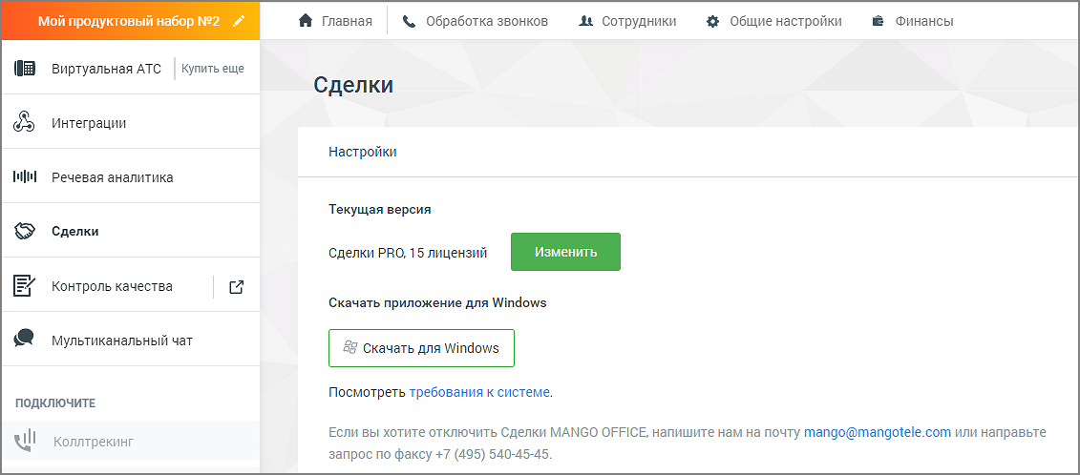Screen dimensions: 1080x475
Task: Click the Интеграции nodes icon
Action: click(x=25, y=122)
